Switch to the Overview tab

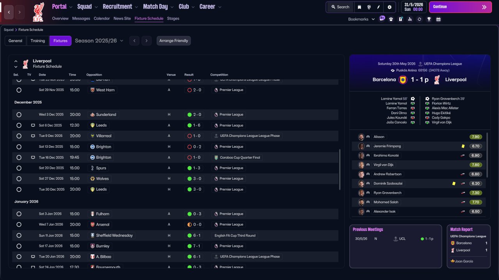coord(60,18)
